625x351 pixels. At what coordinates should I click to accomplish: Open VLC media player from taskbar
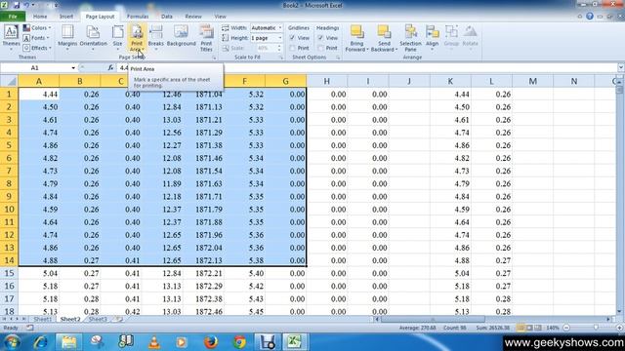point(154,342)
